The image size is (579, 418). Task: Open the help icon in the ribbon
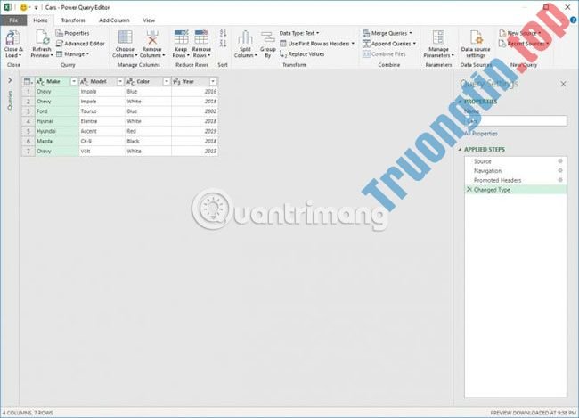[x=574, y=20]
